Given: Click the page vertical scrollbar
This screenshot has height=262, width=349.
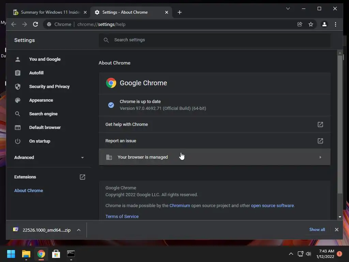Looking at the screenshot, I should click(x=340, y=124).
